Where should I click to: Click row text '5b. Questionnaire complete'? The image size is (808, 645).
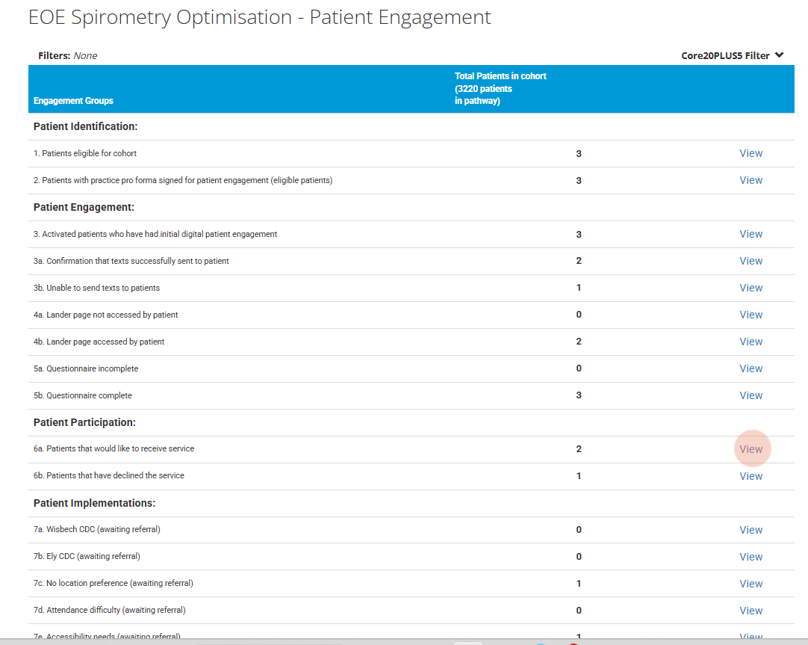pyautogui.click(x=82, y=395)
